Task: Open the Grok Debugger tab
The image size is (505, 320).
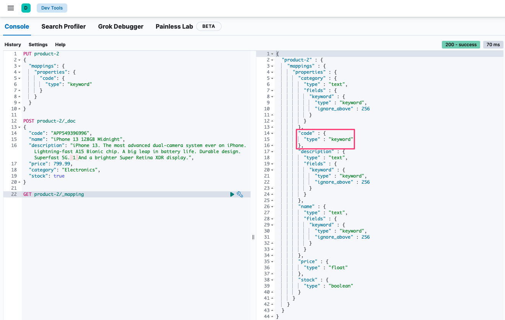Action: pyautogui.click(x=121, y=26)
